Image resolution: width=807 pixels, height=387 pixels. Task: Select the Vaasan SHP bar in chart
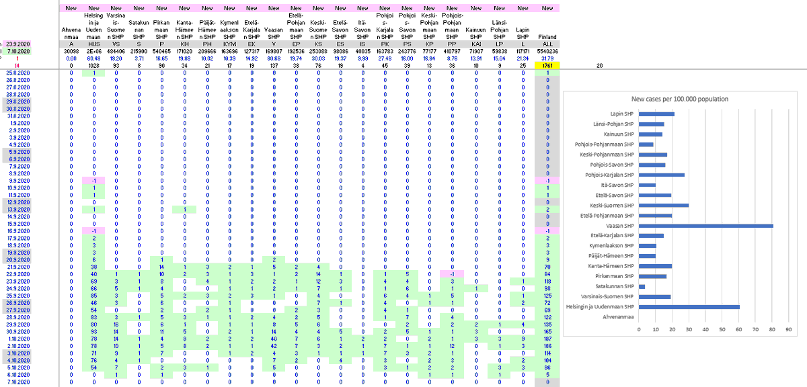pos(705,225)
